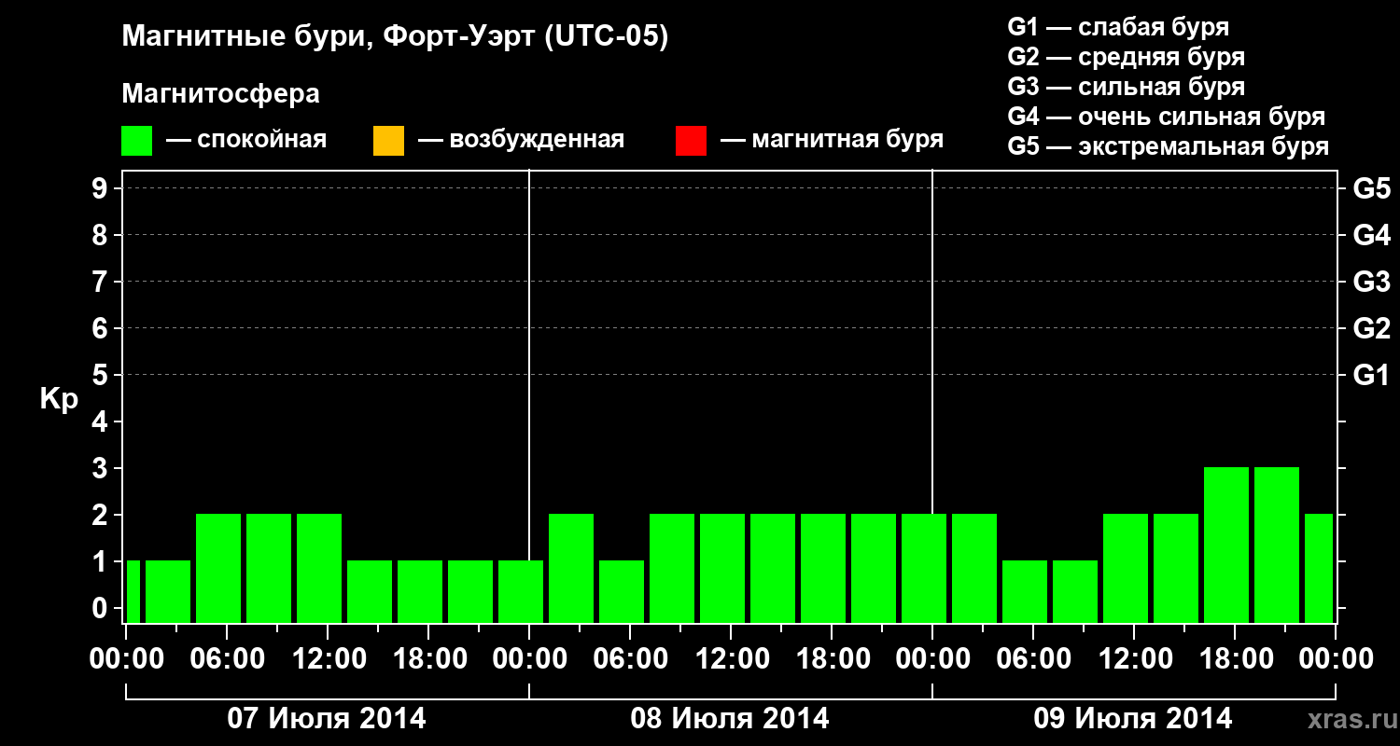This screenshot has width=1400, height=746.
Task: Click the green 'спокойная' legend swatch
Action: coord(137,141)
